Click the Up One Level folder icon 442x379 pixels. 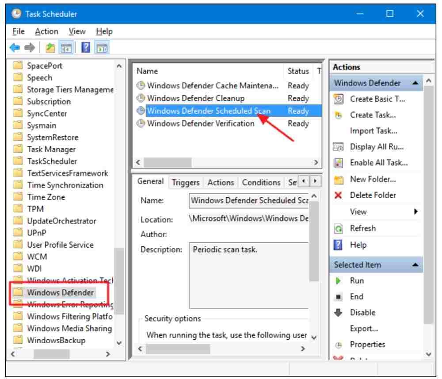pyautogui.click(x=50, y=48)
